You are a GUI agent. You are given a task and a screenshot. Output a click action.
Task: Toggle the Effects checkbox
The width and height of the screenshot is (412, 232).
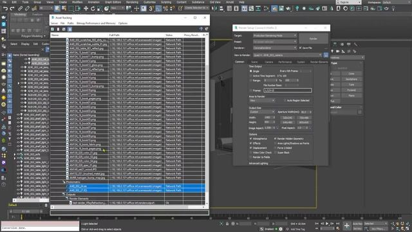tap(251, 143)
